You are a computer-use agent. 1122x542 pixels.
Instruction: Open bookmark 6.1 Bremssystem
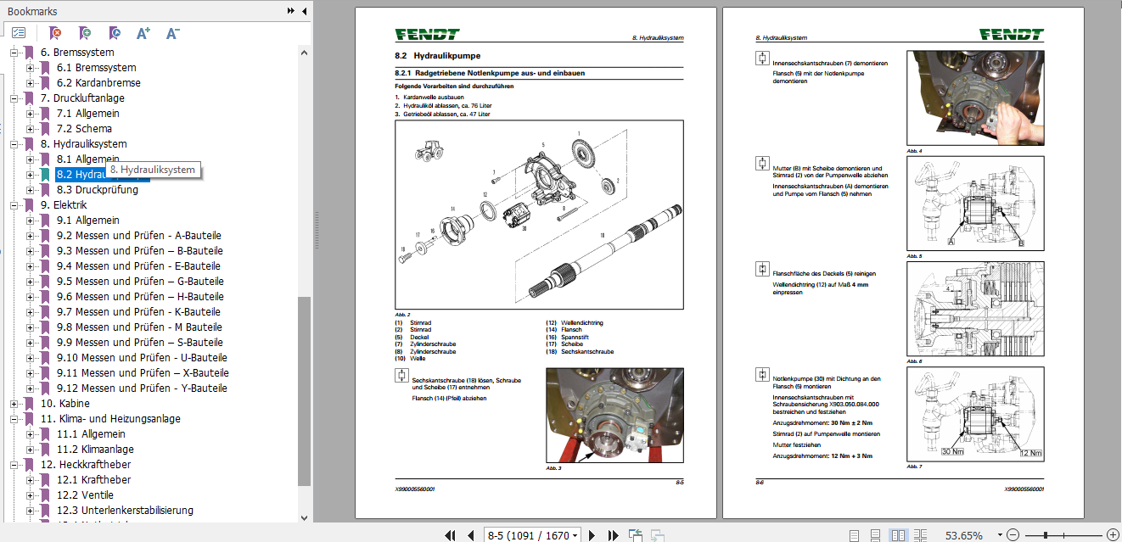97,68
